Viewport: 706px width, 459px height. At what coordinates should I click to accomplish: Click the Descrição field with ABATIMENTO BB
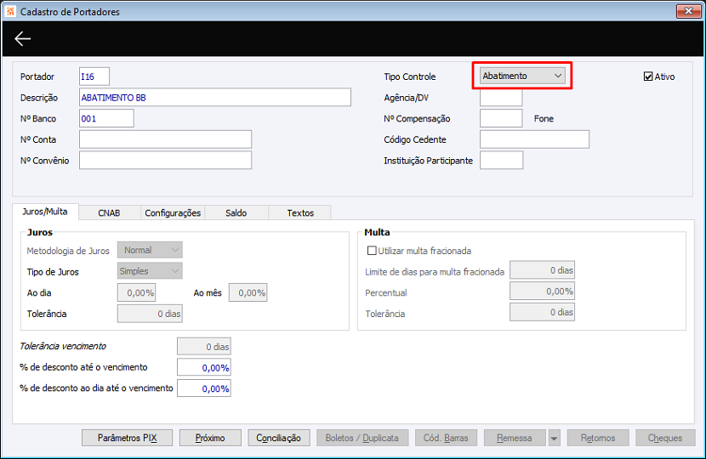tap(215, 97)
